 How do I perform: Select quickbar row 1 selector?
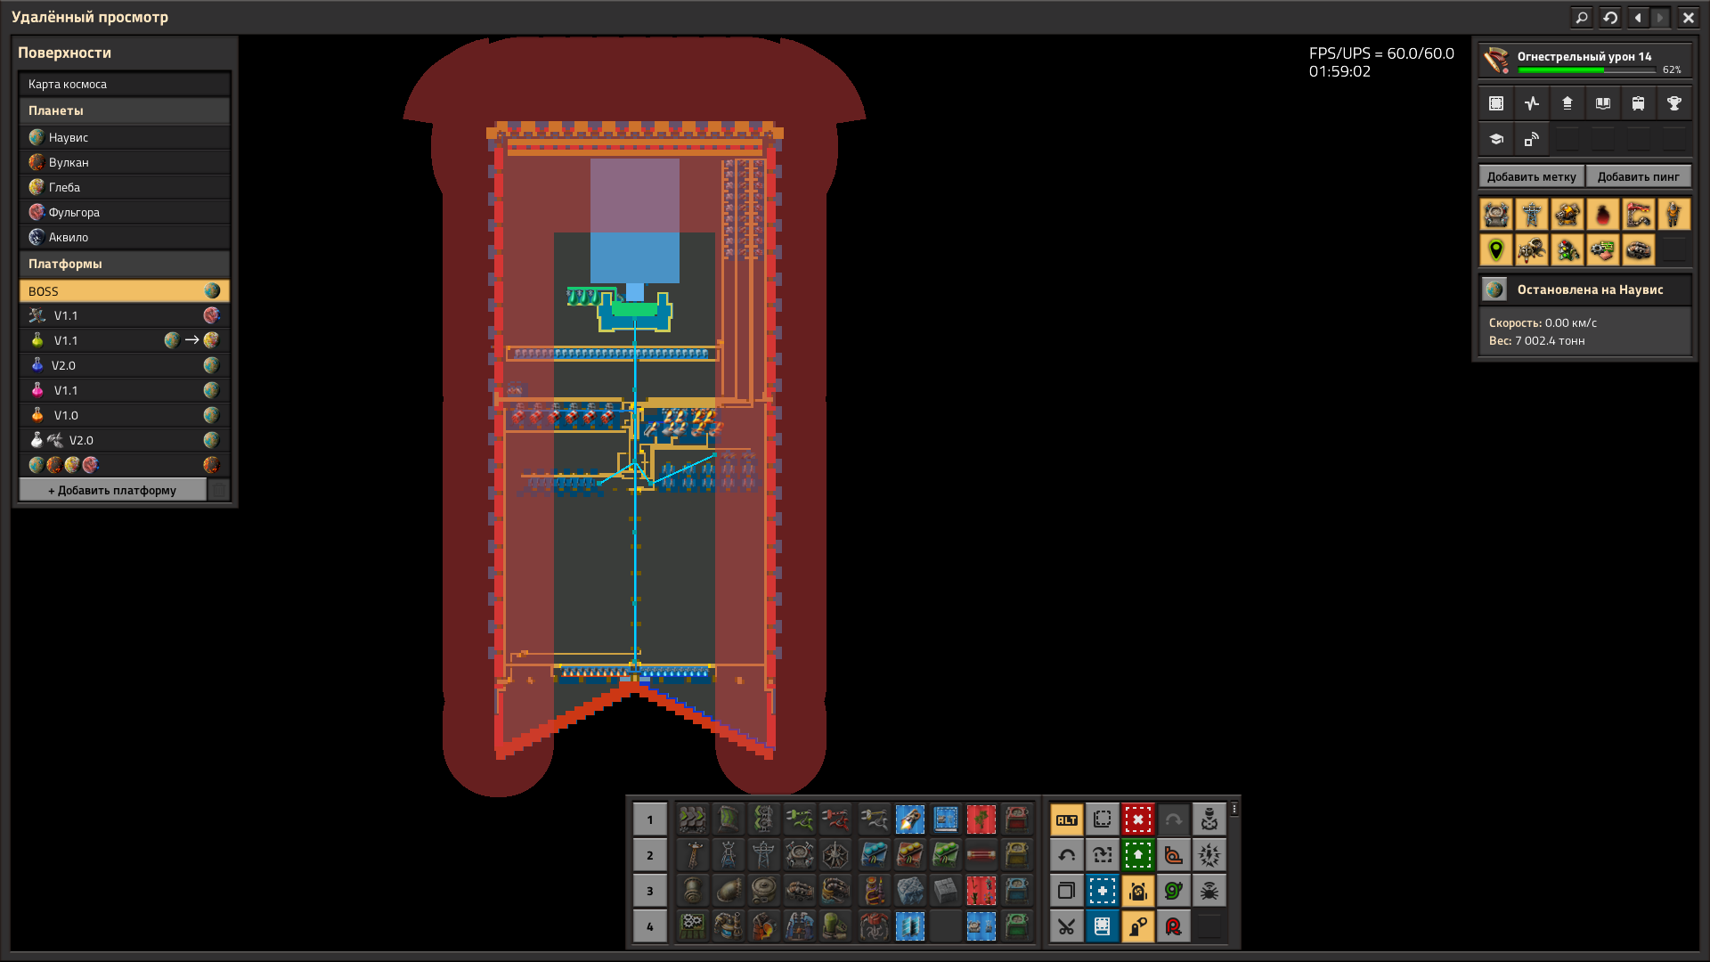pyautogui.click(x=649, y=819)
